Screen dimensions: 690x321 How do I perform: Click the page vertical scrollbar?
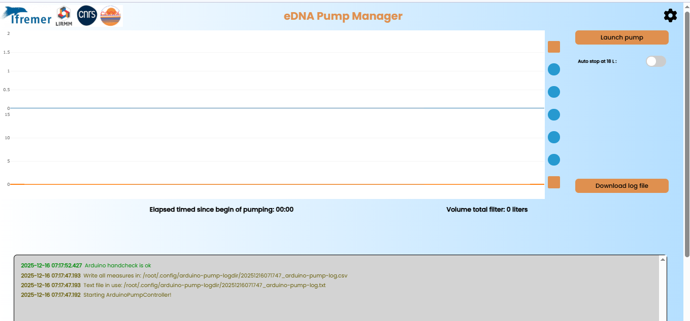[686, 127]
